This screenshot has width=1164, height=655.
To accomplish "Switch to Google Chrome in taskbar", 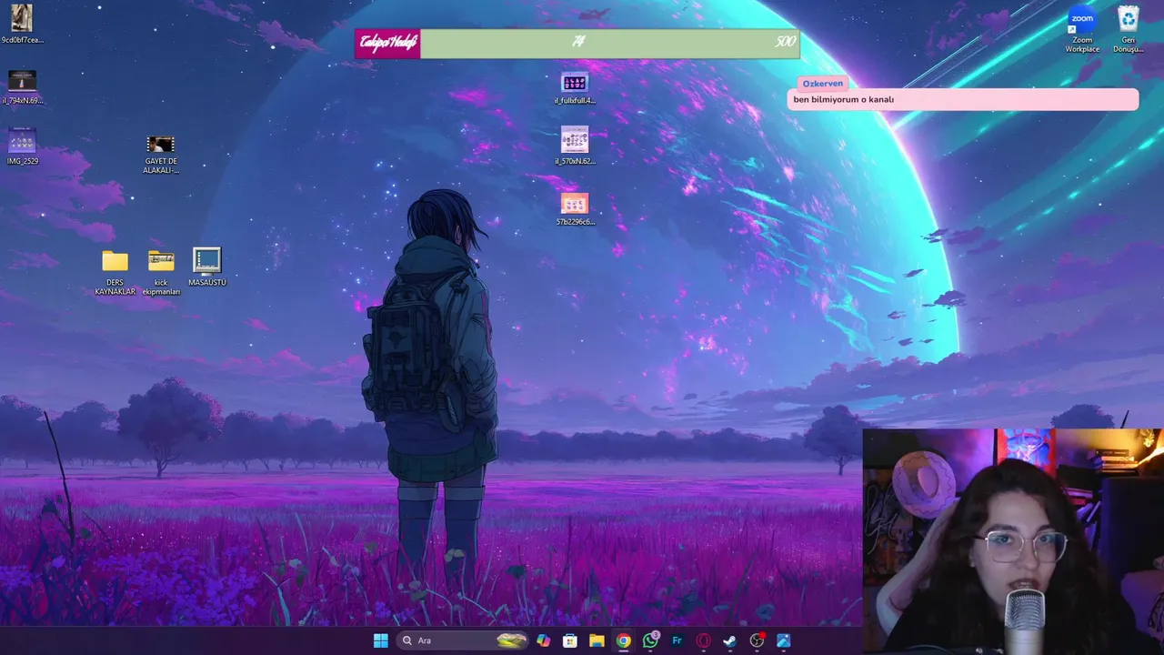I will click(623, 640).
